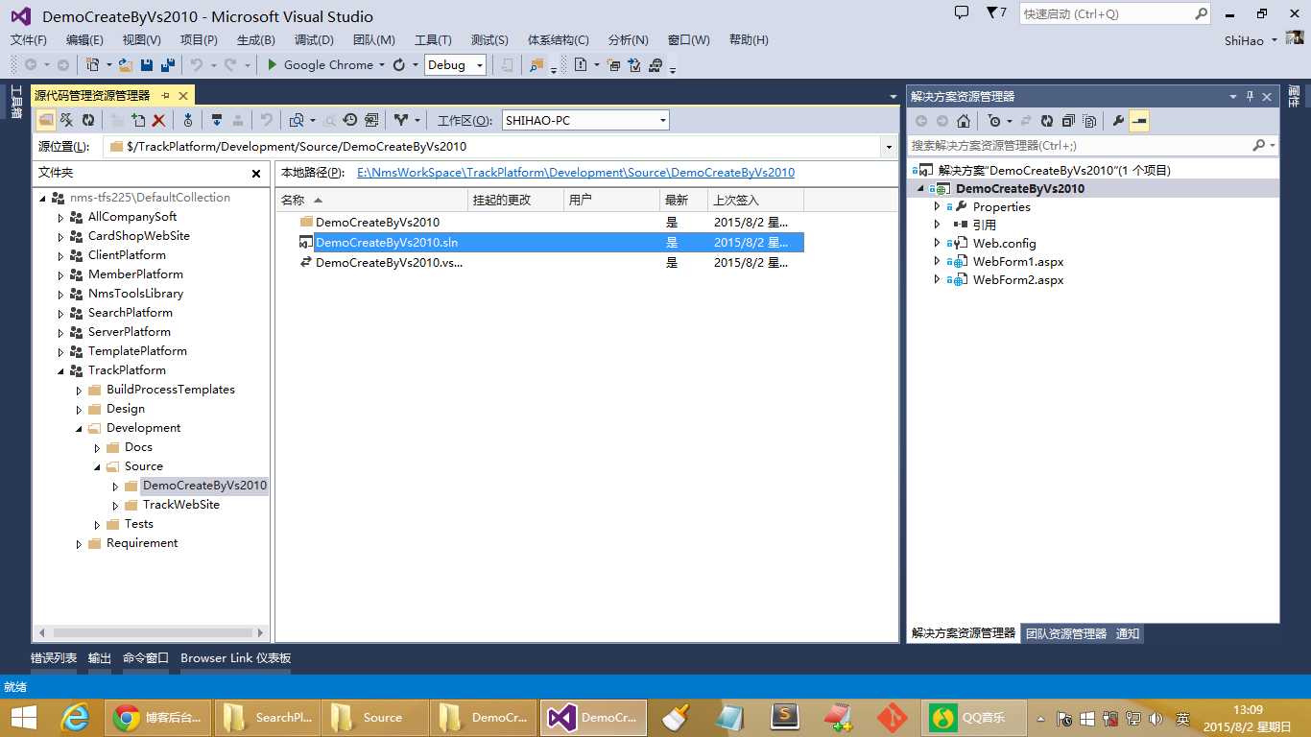Open the 团队(M) menu

click(374, 40)
